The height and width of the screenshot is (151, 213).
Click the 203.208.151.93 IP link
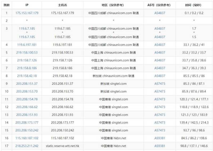(x=27, y=115)
